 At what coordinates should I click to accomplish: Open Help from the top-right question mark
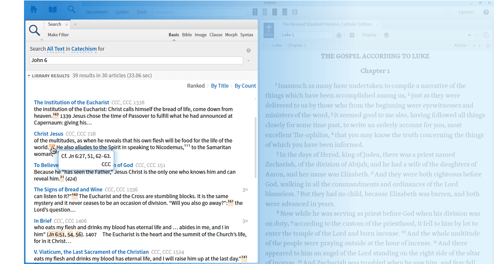coord(486,12)
